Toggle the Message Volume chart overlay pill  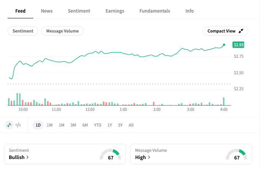click(x=62, y=31)
